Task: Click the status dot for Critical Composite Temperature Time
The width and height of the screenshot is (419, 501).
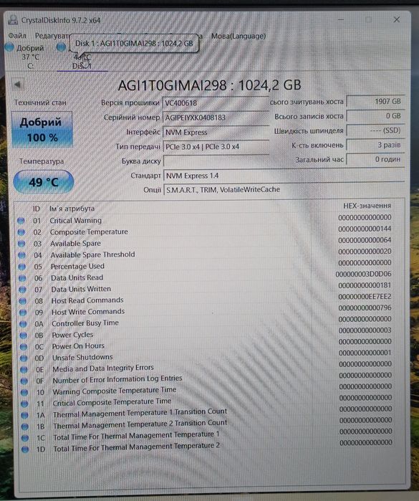Action: (24, 404)
